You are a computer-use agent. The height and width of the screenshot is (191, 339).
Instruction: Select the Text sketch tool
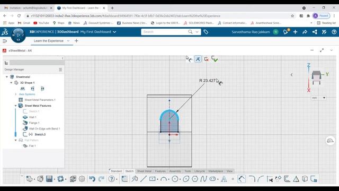(x=224, y=179)
